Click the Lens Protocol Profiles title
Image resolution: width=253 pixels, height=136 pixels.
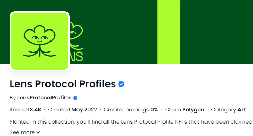tap(63, 84)
